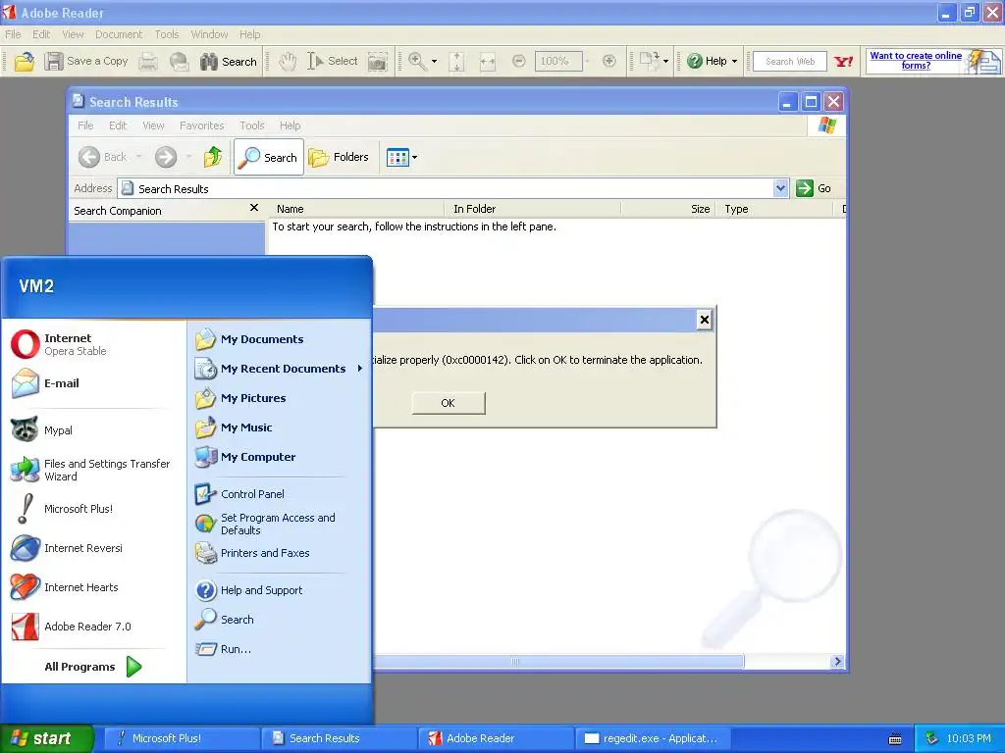1005x753 pixels.
Task: Click the Name column header
Action: coord(355,209)
